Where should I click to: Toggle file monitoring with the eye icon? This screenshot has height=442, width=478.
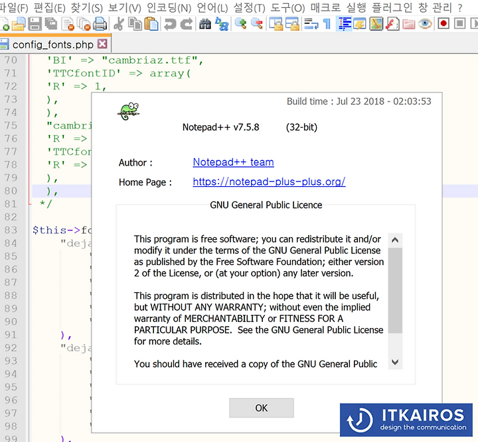[x=425, y=24]
